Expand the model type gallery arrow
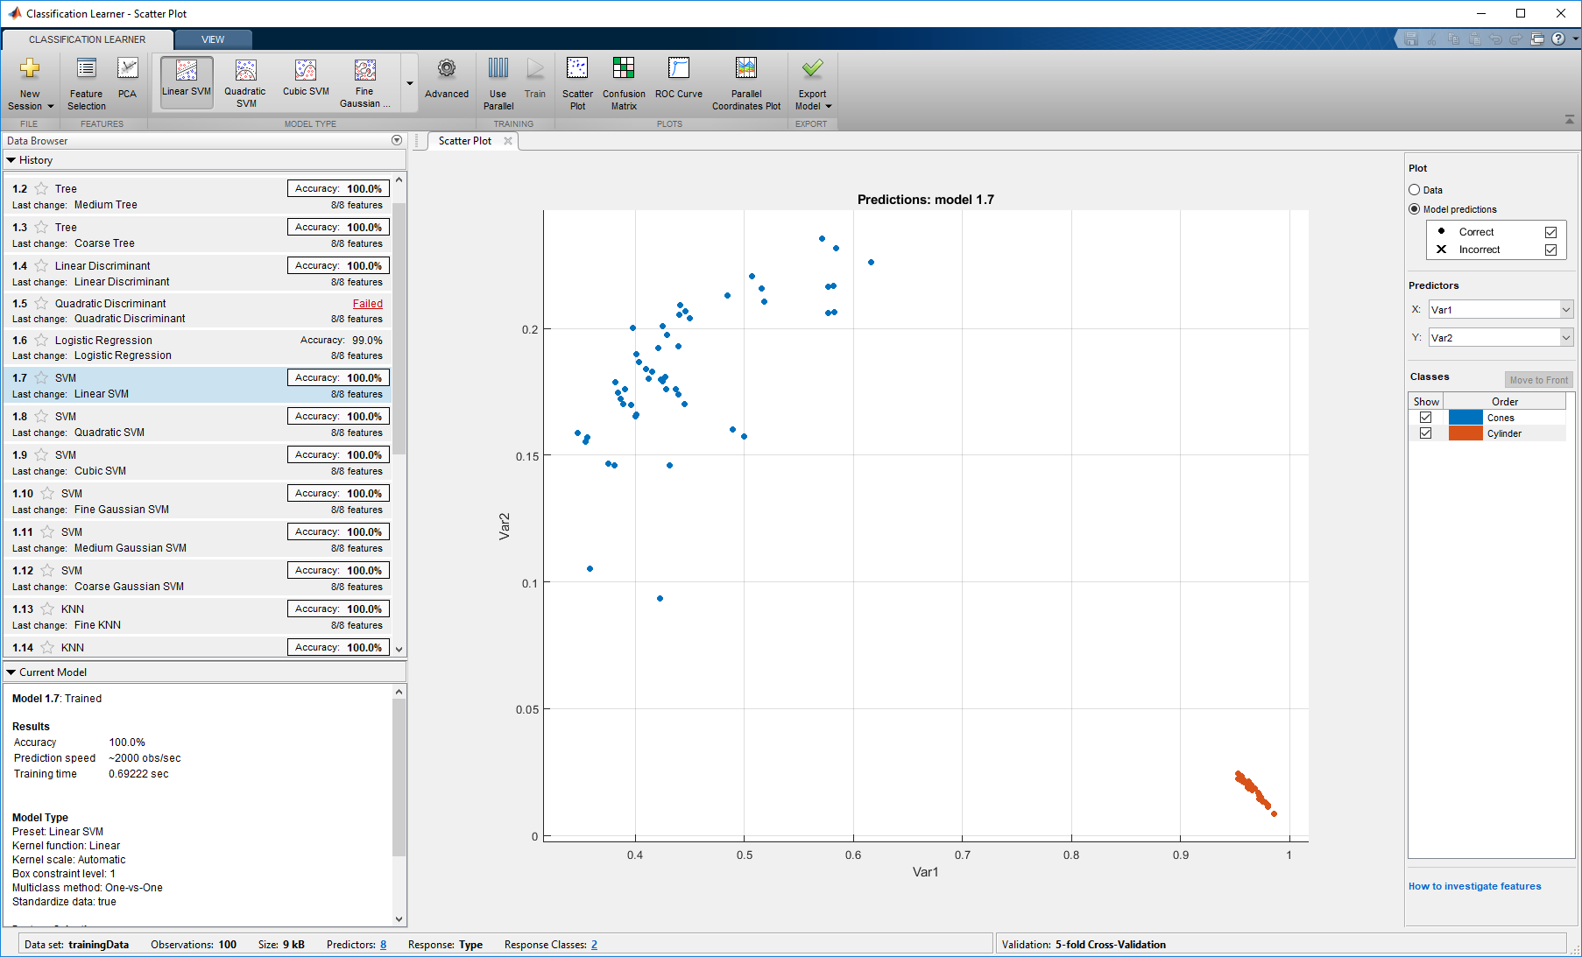 pos(409,84)
